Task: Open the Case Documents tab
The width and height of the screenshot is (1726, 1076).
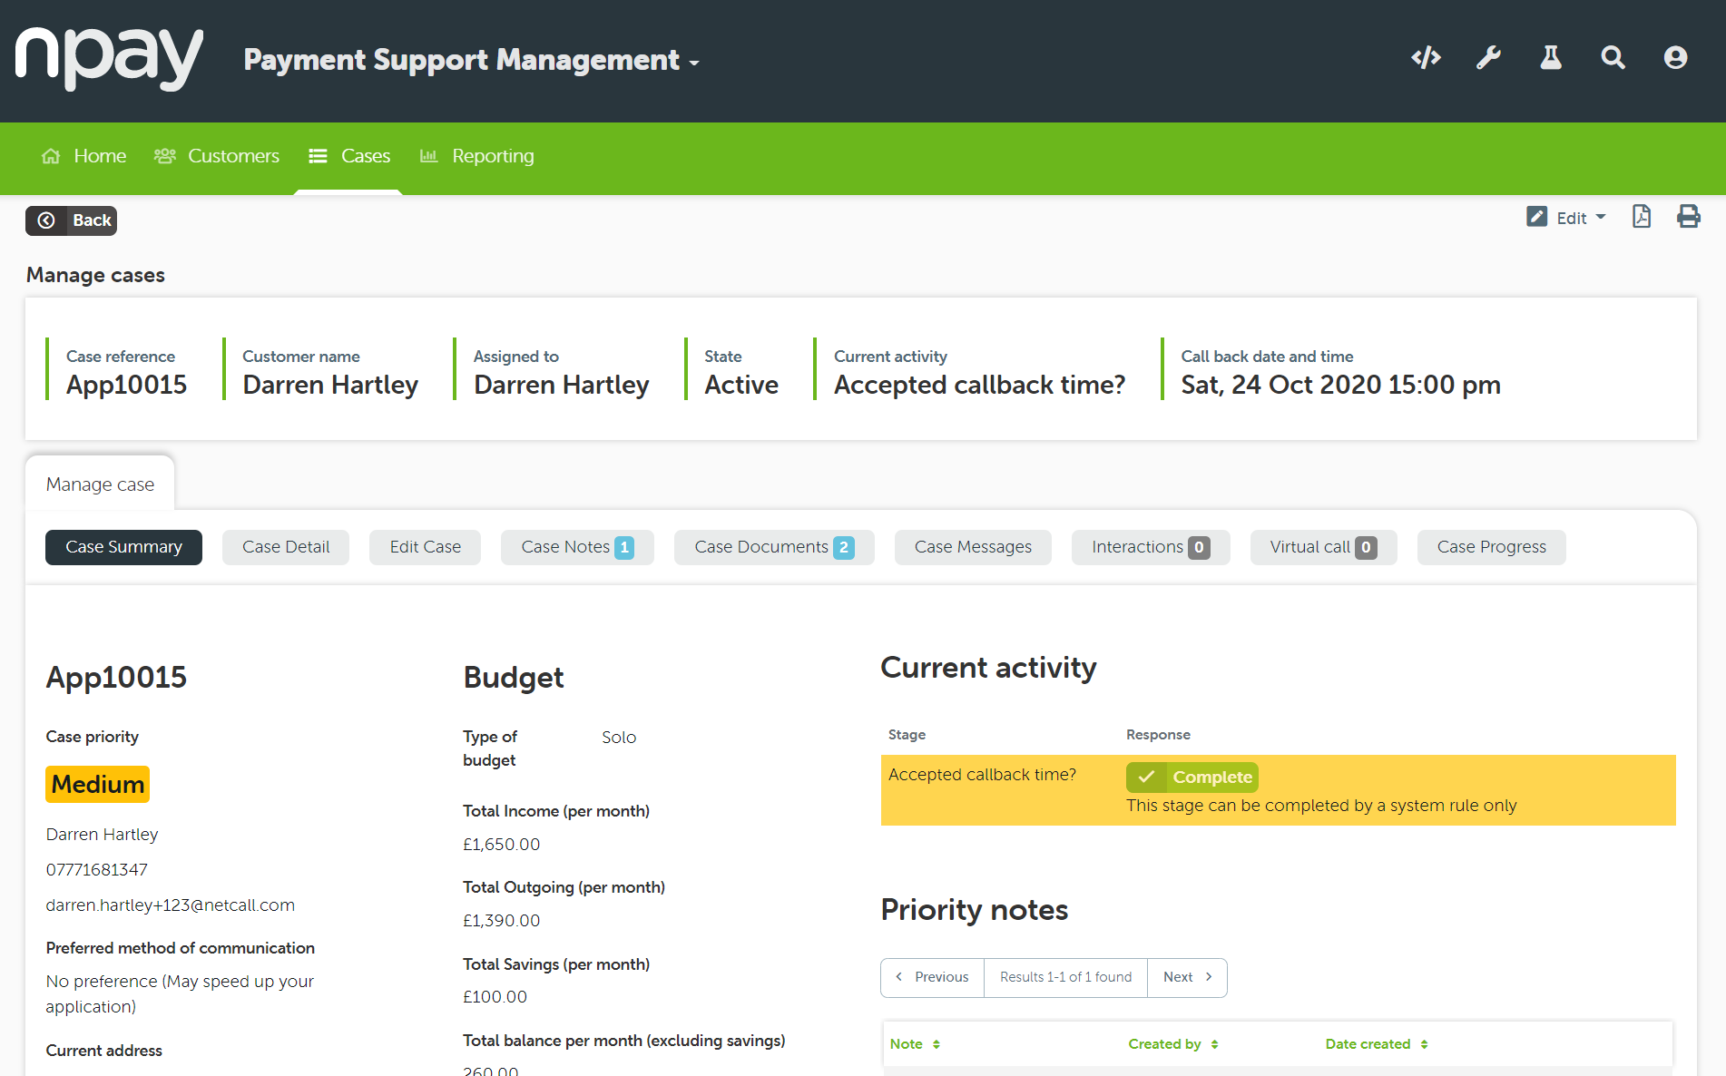Action: [x=773, y=547]
